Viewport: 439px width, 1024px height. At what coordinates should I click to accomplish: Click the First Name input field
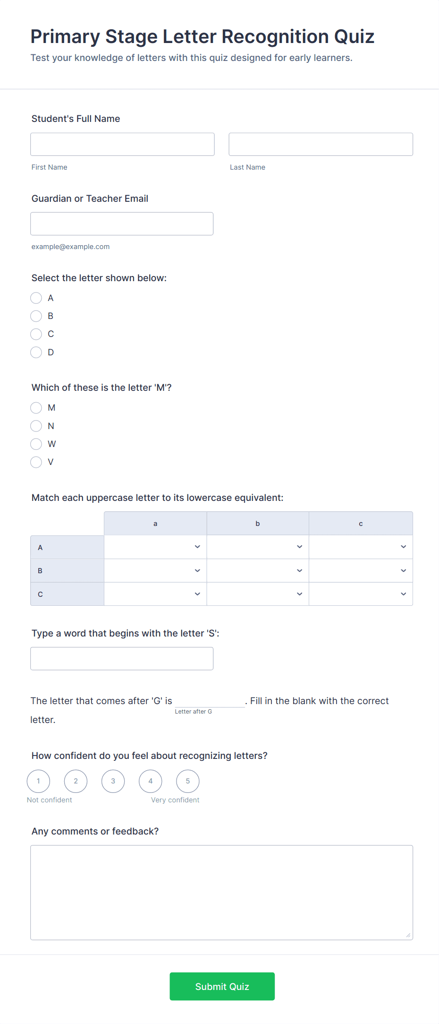coord(122,144)
